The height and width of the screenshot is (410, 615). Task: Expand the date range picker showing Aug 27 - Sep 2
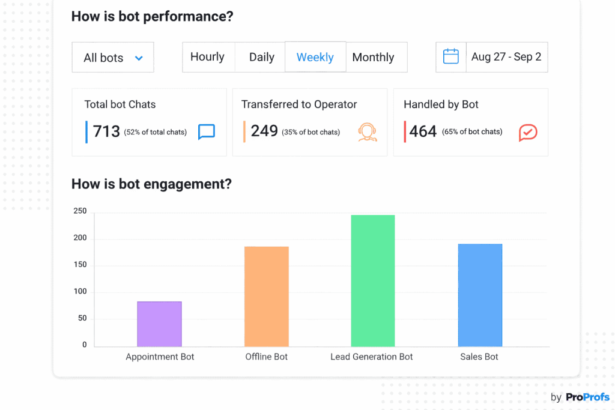coord(506,56)
